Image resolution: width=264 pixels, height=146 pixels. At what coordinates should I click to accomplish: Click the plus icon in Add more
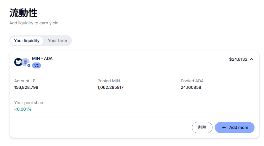click(224, 128)
